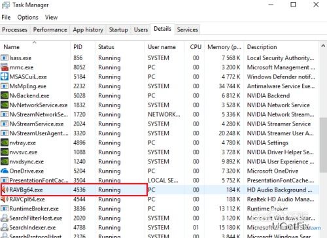Click the OneDrive.exe cloud icon

coord(5,171)
